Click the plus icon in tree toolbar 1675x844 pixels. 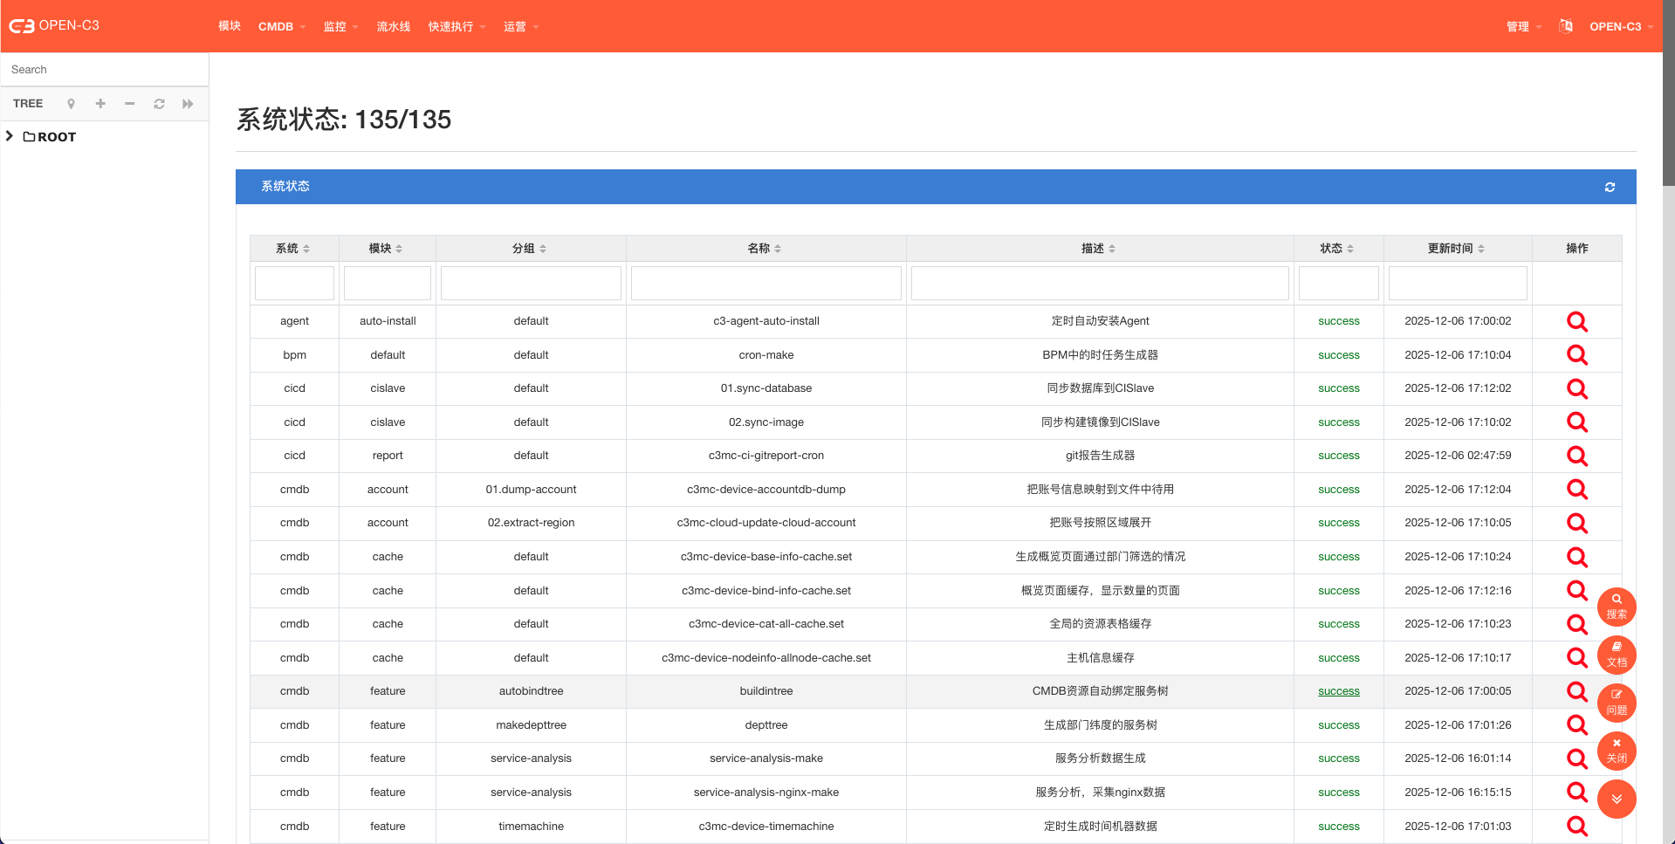pos(100,104)
